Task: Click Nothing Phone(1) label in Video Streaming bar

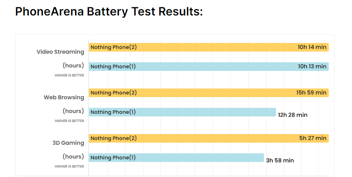Action: 113,67
